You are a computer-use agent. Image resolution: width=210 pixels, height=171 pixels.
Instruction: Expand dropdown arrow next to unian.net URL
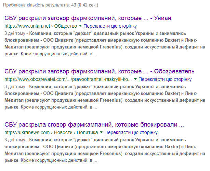80,26
